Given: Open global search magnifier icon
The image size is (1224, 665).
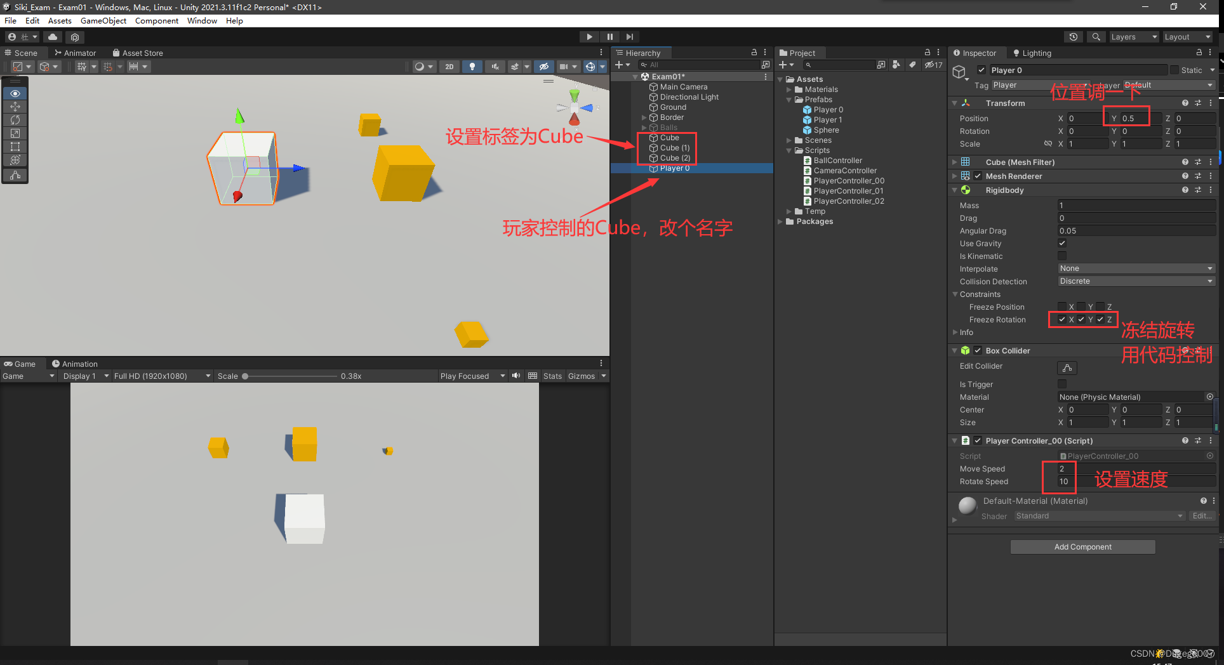Looking at the screenshot, I should pos(1096,37).
